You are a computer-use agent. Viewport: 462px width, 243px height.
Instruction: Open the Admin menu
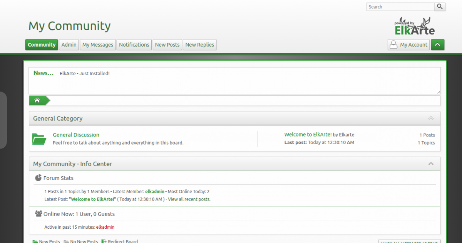pos(69,45)
